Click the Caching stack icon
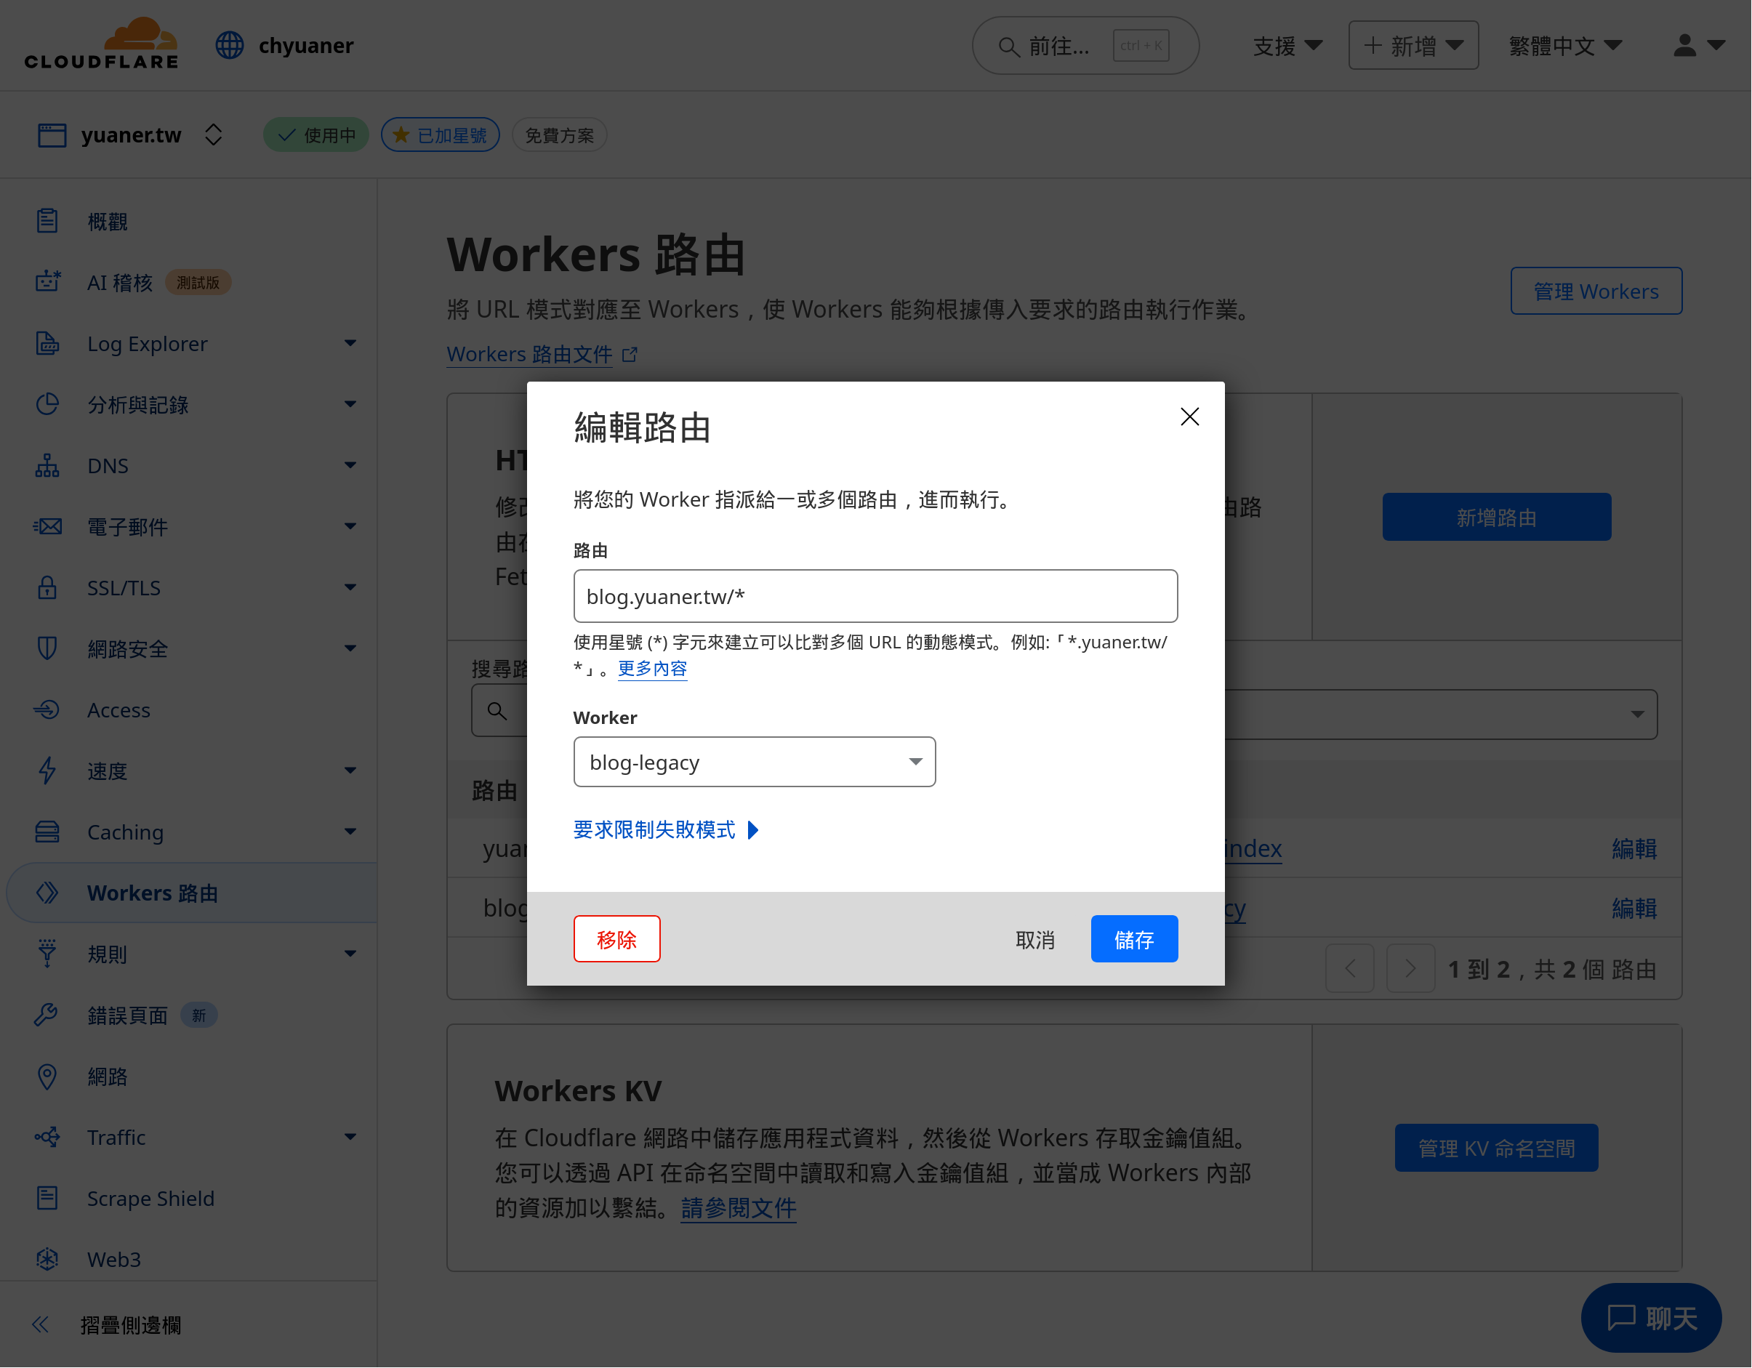Image resolution: width=1752 pixels, height=1368 pixels. [47, 832]
